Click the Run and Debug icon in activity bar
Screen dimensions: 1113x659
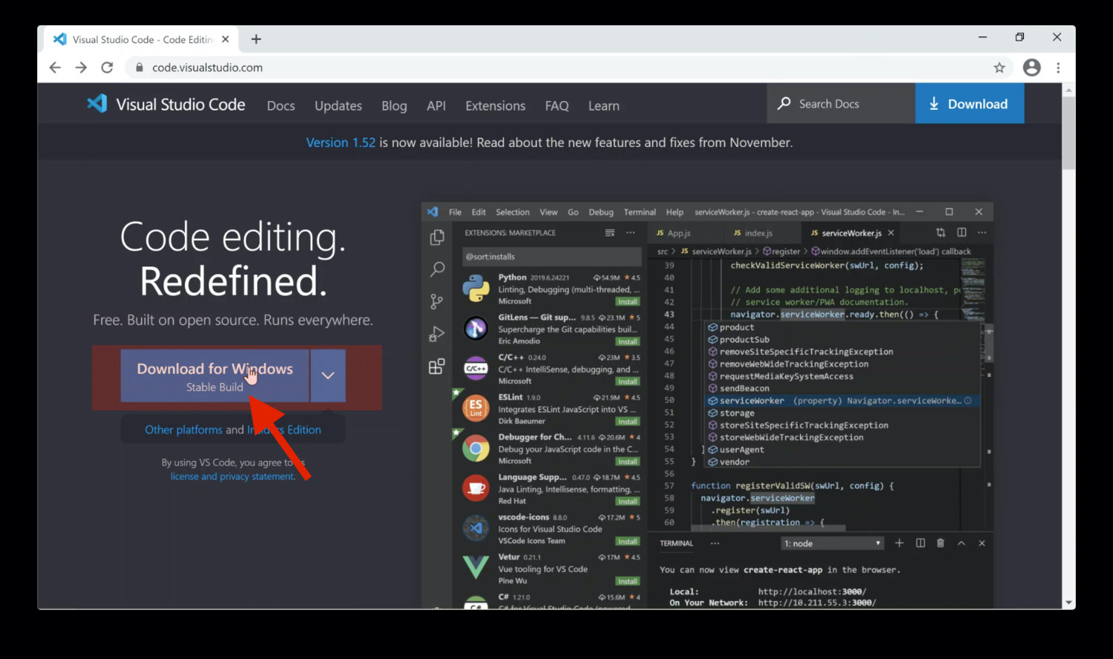436,334
